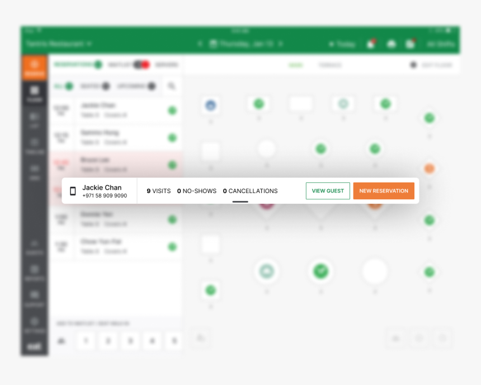Open the View Guest profile button
Screen dimensions: 481x385
(x=328, y=191)
